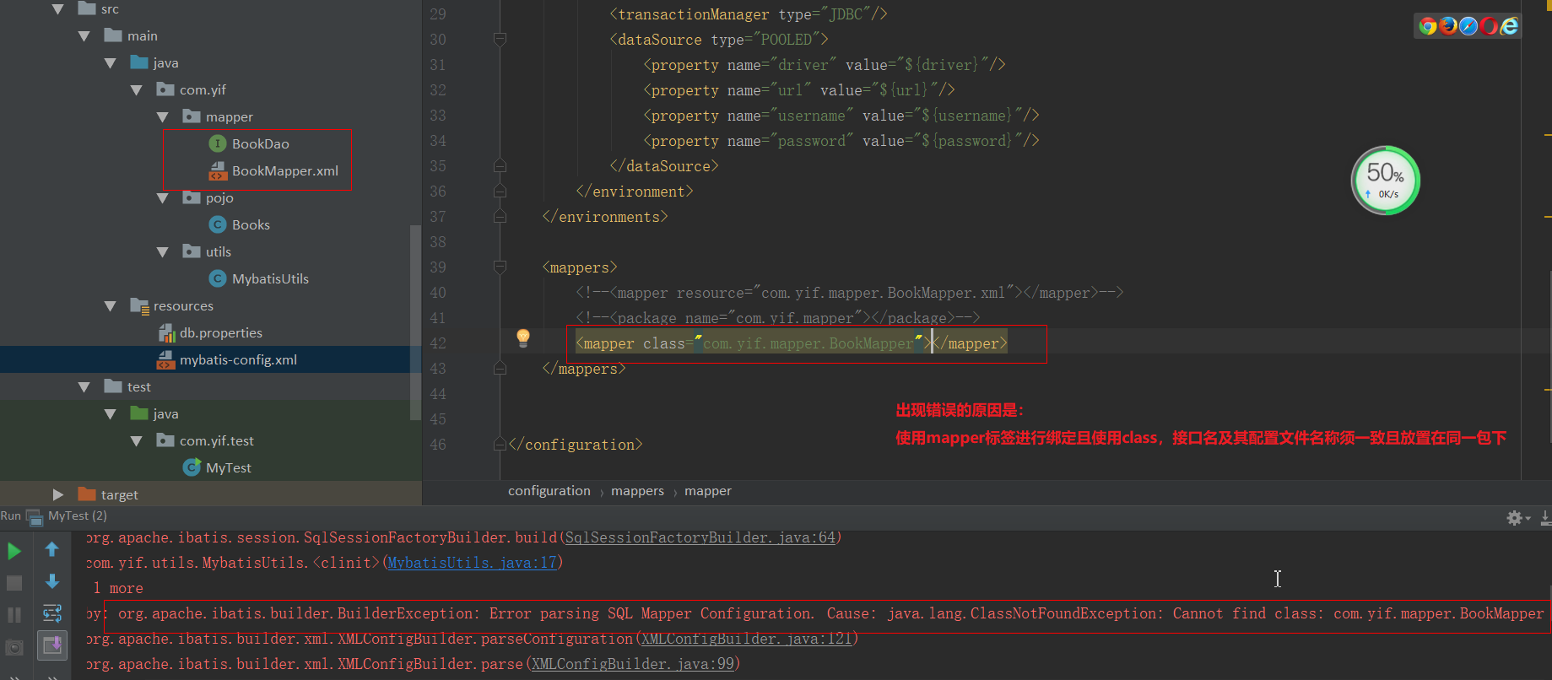Open preview in Opera browser icon
Screen dimensions: 1552x680
click(x=1489, y=26)
